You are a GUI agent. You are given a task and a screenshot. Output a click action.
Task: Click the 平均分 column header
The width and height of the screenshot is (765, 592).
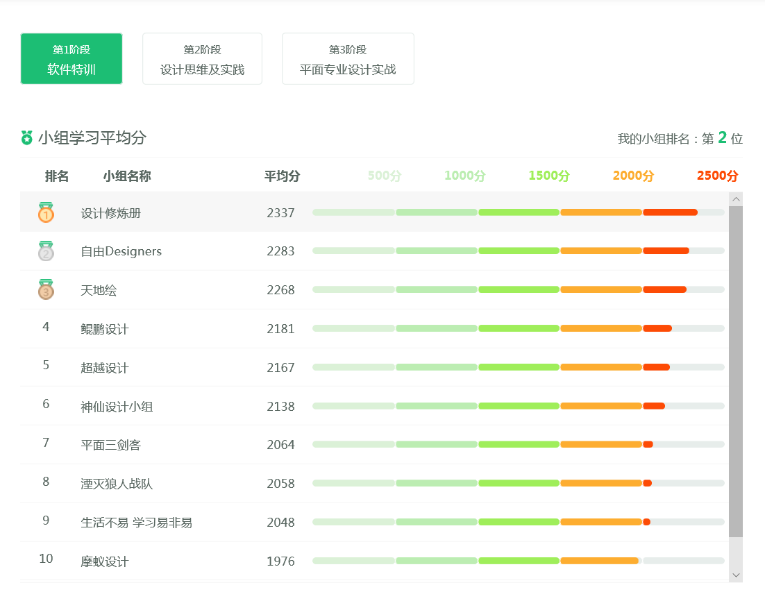coord(282,176)
